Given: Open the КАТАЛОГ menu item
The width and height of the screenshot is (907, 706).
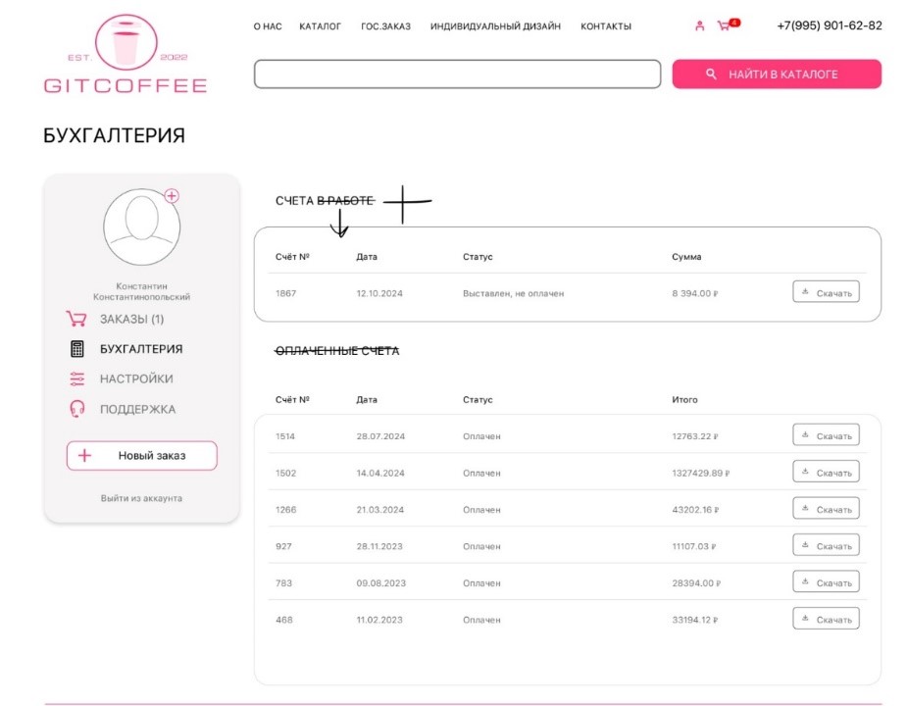Looking at the screenshot, I should [321, 26].
